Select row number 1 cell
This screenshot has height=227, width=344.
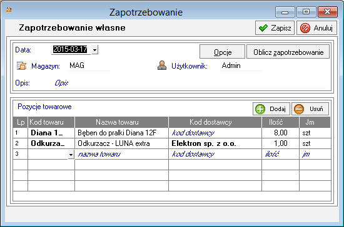[x=21, y=133]
